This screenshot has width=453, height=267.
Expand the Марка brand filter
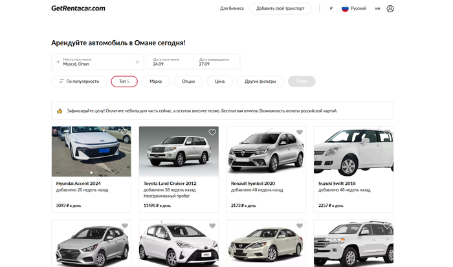(155, 81)
